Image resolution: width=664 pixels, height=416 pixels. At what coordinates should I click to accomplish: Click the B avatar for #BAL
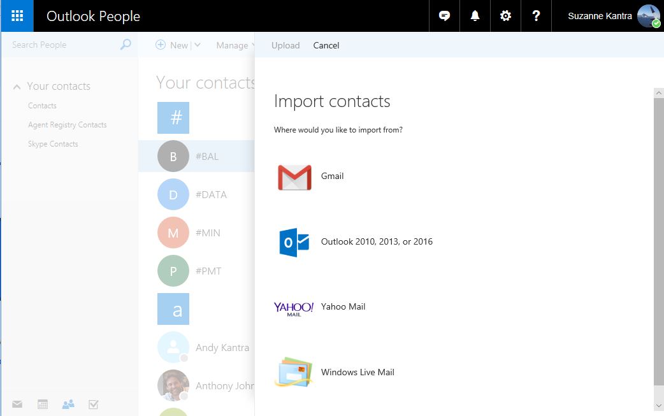[173, 156]
